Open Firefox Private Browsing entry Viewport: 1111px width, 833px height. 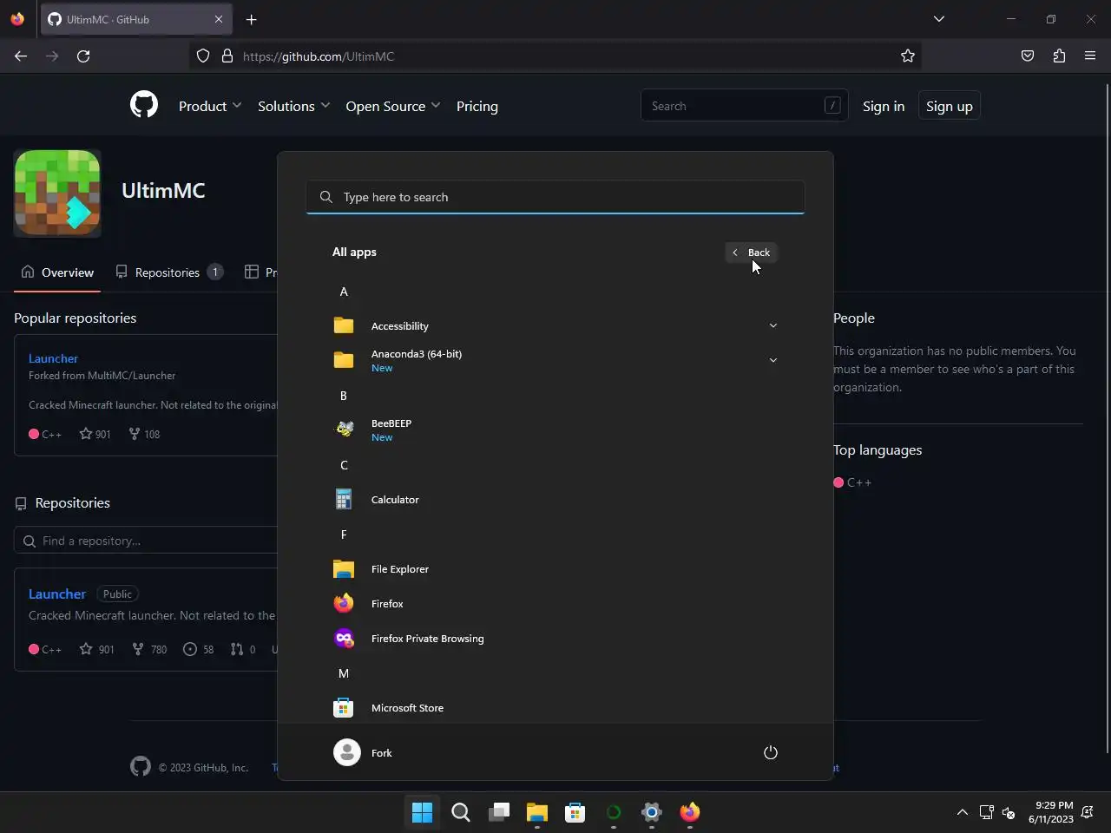[x=555, y=639]
